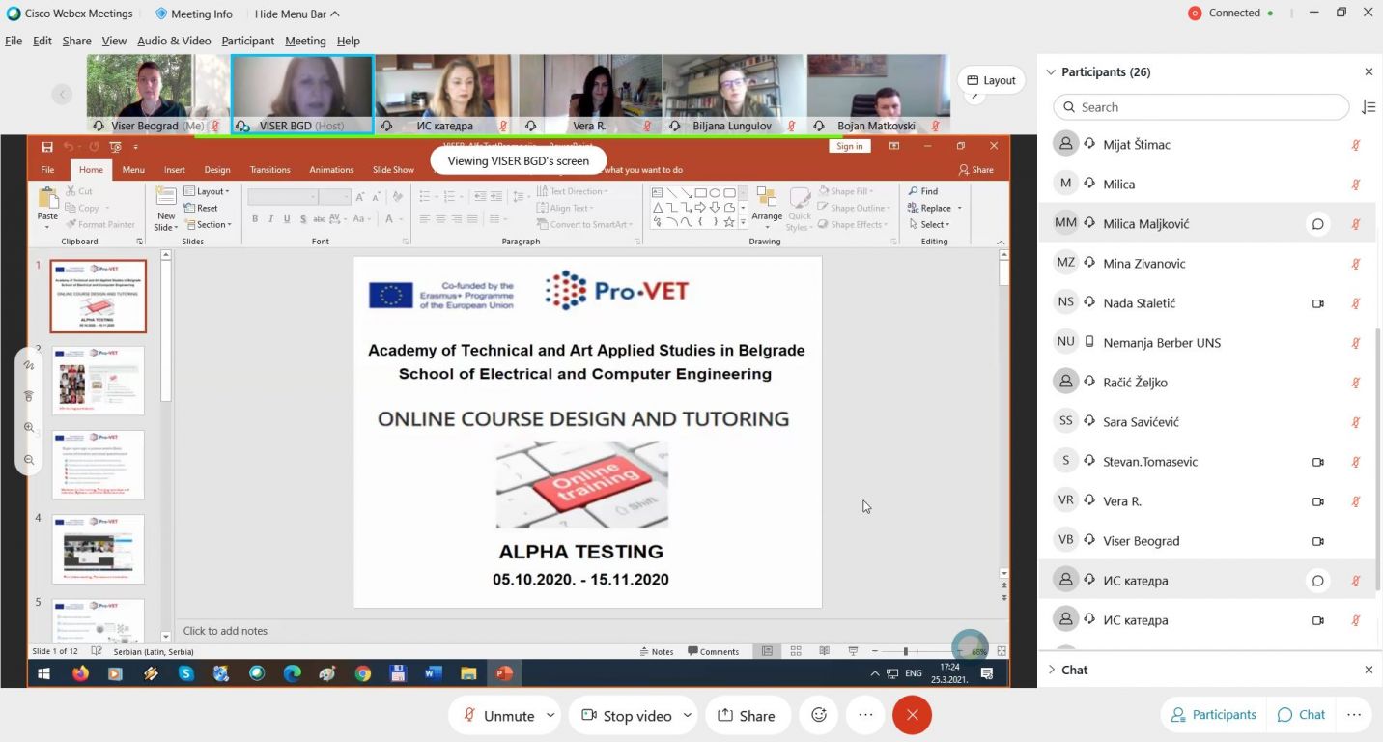The width and height of the screenshot is (1383, 742).
Task: Toggle Notes pane in PowerPoint status bar
Action: 657,651
